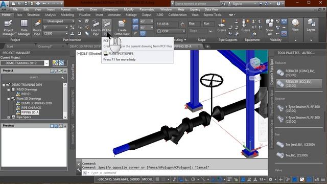
Task: Expand the Pipe Specs tree node
Action: pos(9,117)
